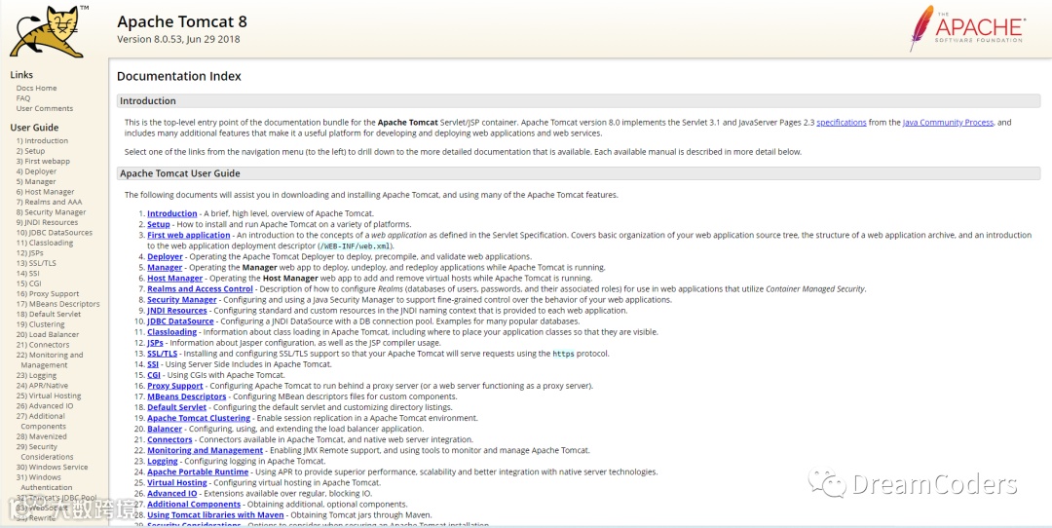This screenshot has height=528, width=1052.
Task: Open sidebar item 26) Advanced IO
Action: pyautogui.click(x=45, y=405)
